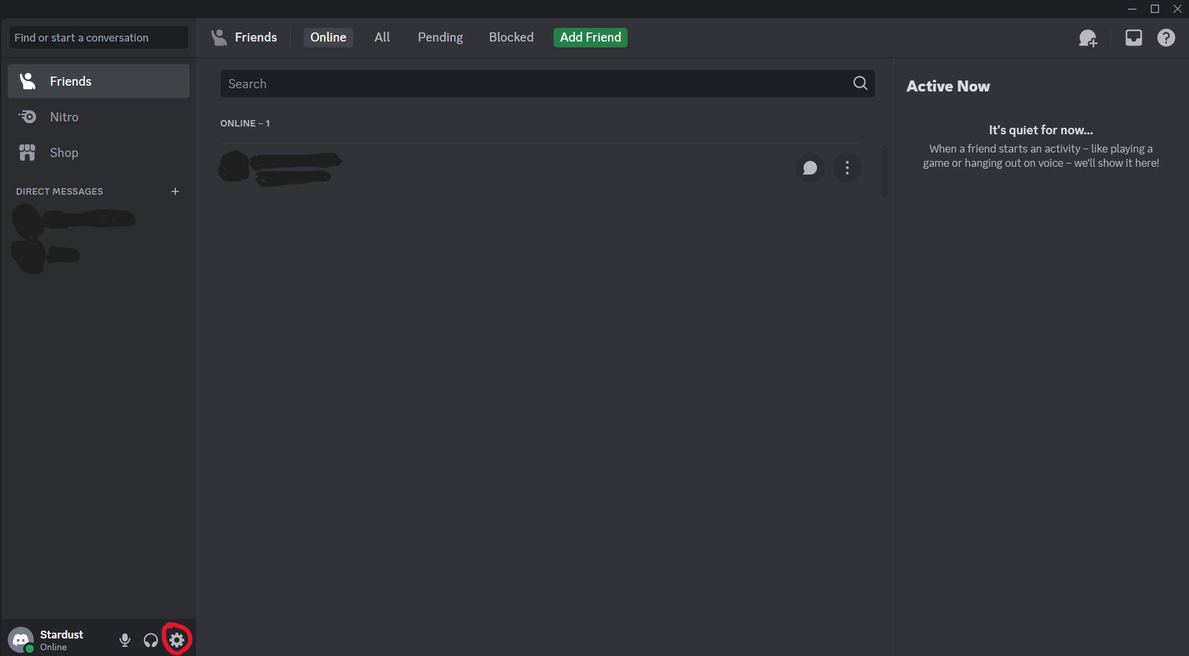Deafen audio with headphones icon

pyautogui.click(x=151, y=640)
